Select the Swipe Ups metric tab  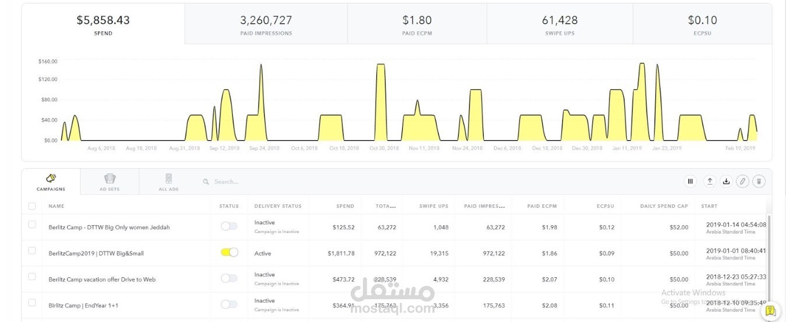[x=560, y=24]
